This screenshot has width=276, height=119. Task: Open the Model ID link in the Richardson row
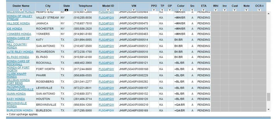[106, 52]
